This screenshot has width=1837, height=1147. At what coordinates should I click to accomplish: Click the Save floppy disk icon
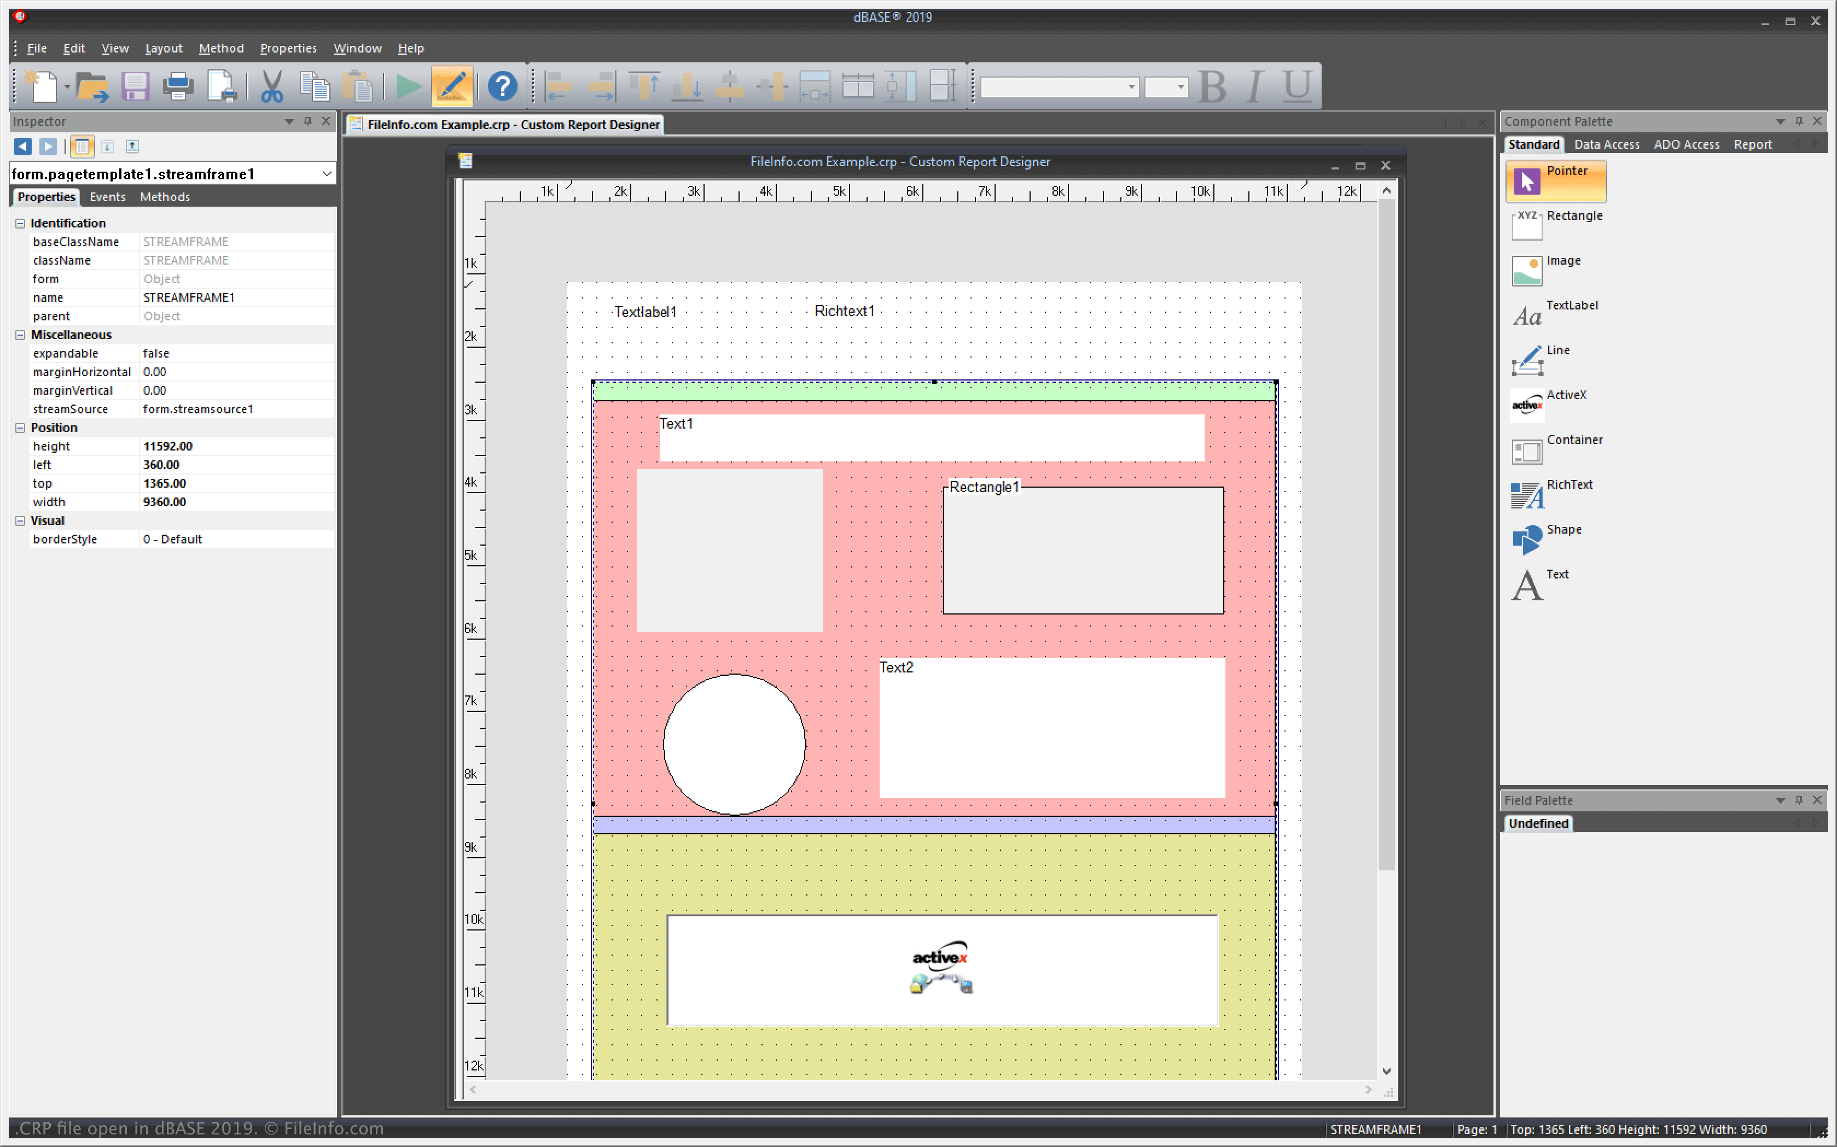point(135,86)
